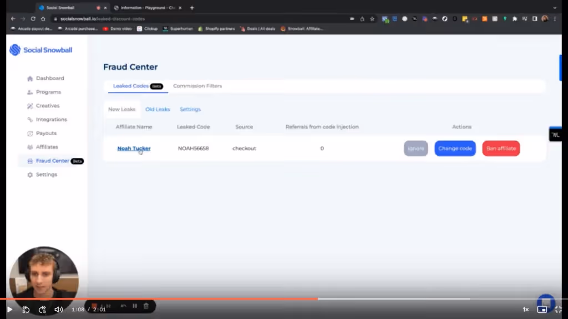The image size is (568, 319).
Task: Select the Leaked Codes tab
Action: point(138,86)
